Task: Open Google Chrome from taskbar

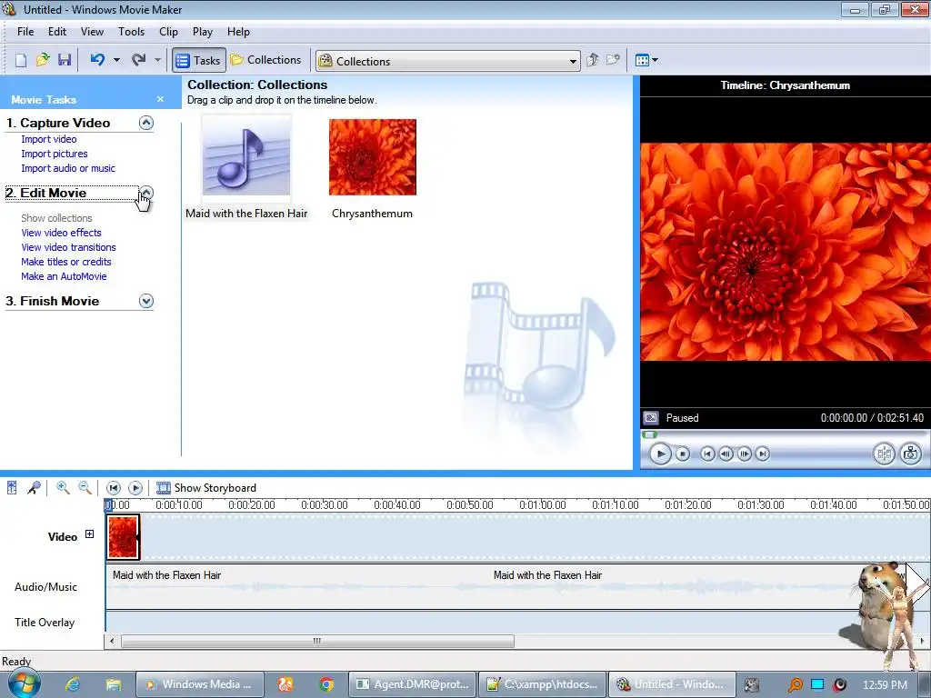Action: [x=326, y=684]
